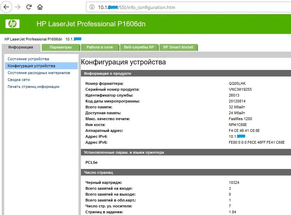Switch to the HP Smart Install tab
The image size is (291, 215).
[178, 47]
